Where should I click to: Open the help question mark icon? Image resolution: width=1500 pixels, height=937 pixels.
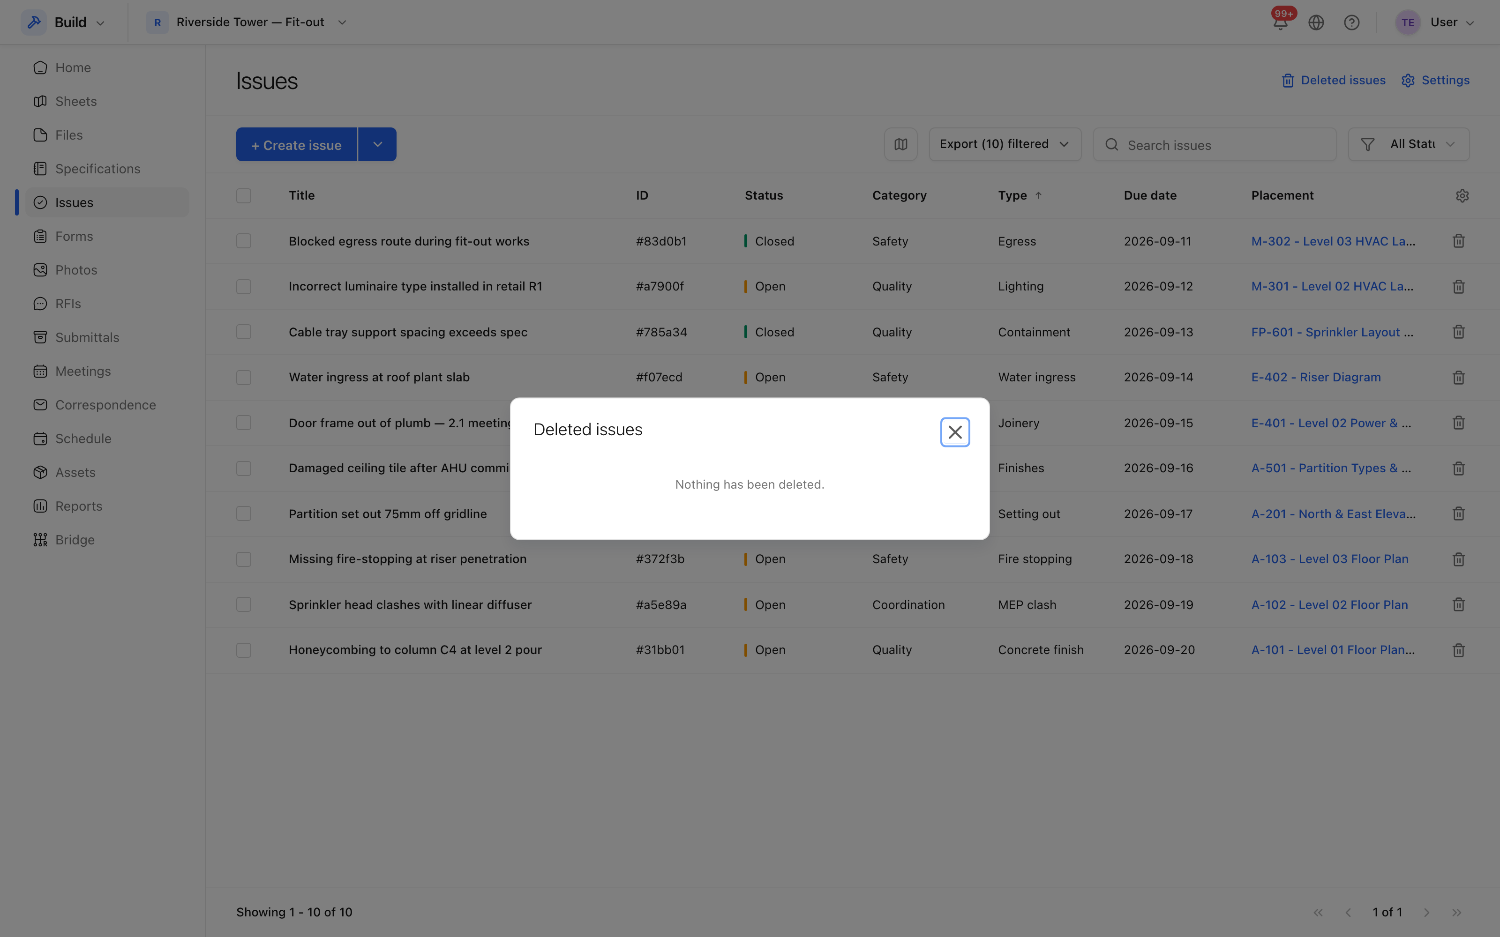(1351, 22)
